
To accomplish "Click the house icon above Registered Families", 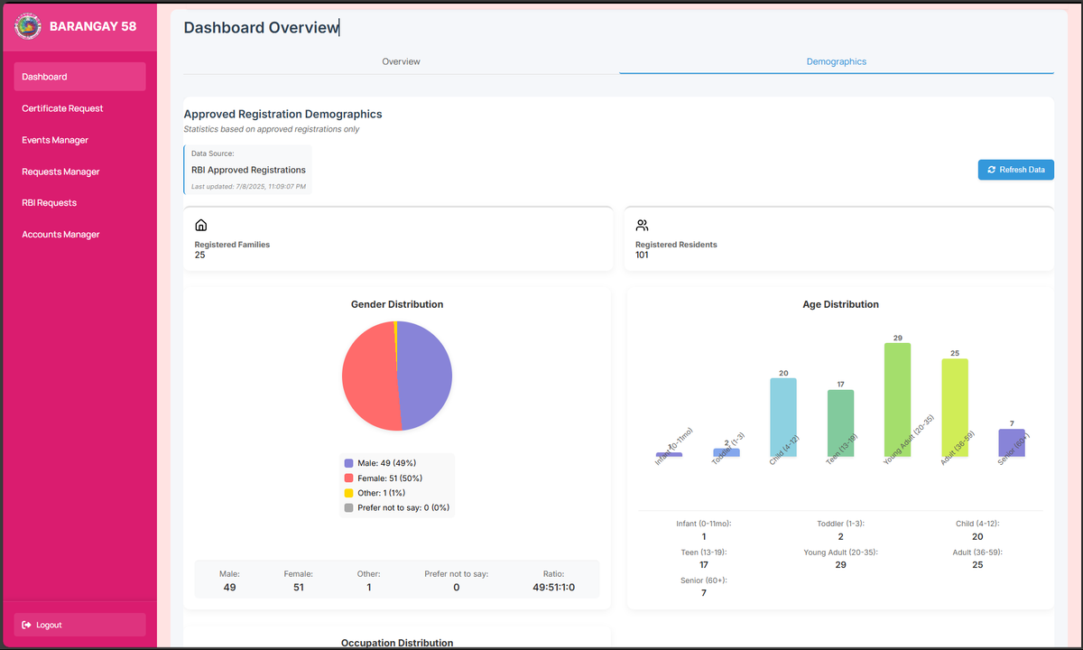I will 201,225.
